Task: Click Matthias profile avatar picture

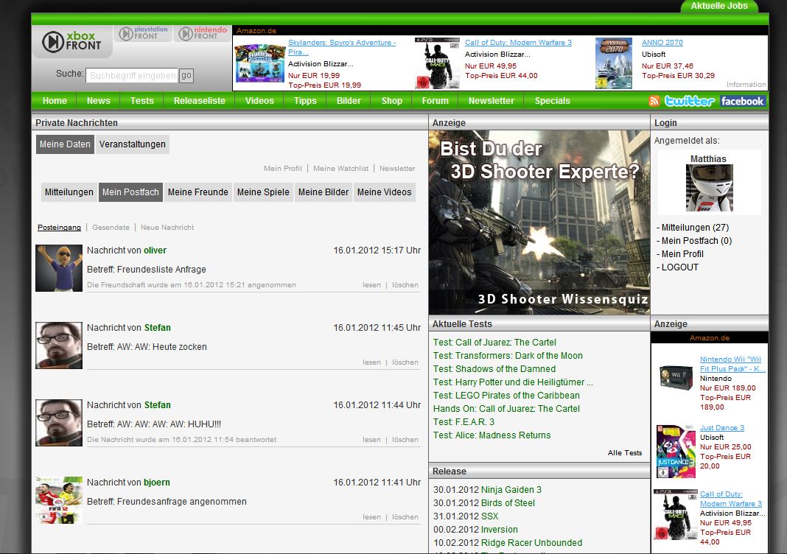Action: 709,189
